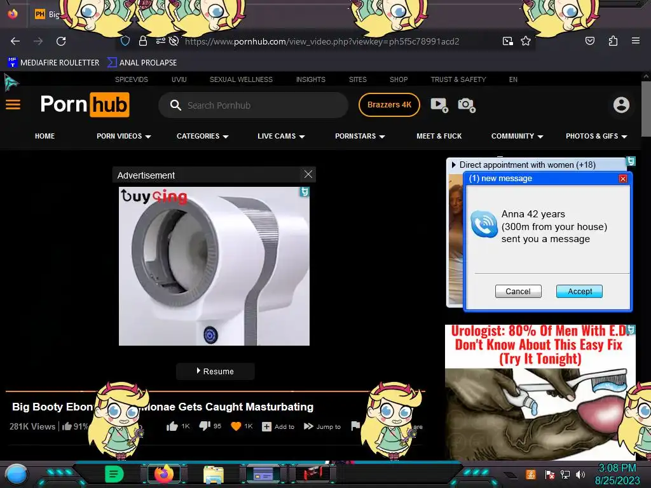Select the open browser tab labeled Big
Viewport: 651px width, 488px height.
coord(47,15)
